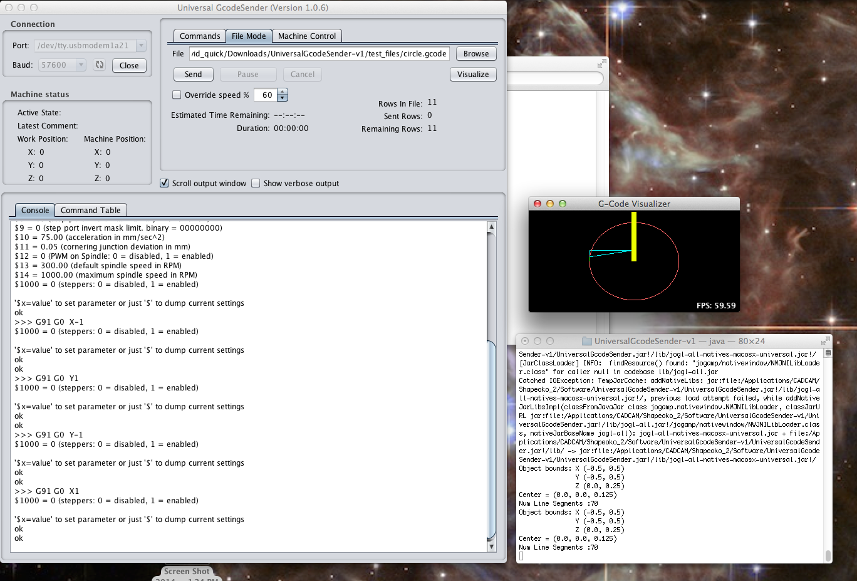Send the loaded gcode file
The width and height of the screenshot is (857, 581).
[x=193, y=74]
